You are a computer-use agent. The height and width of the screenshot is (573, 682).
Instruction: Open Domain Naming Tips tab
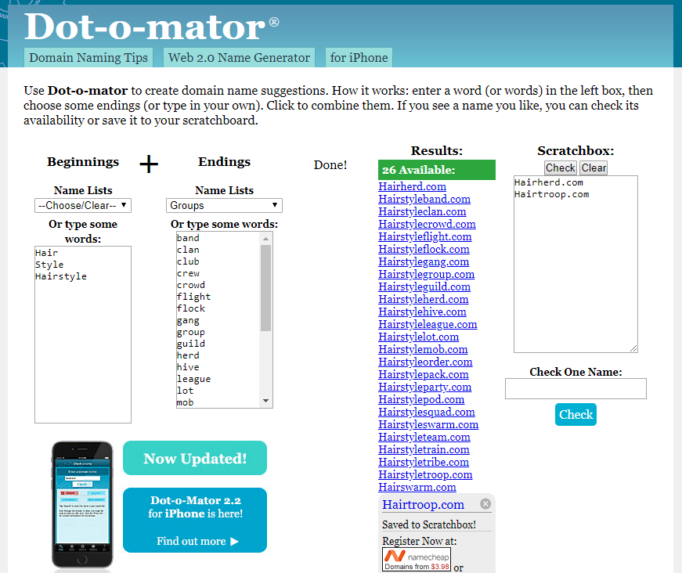pos(88,57)
